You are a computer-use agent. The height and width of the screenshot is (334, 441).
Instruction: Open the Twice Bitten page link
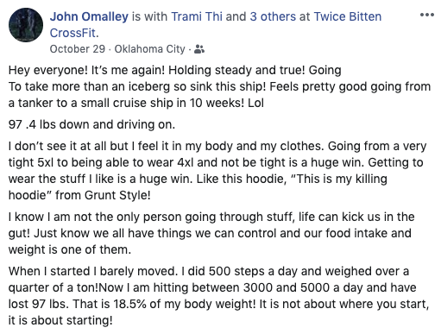point(348,16)
